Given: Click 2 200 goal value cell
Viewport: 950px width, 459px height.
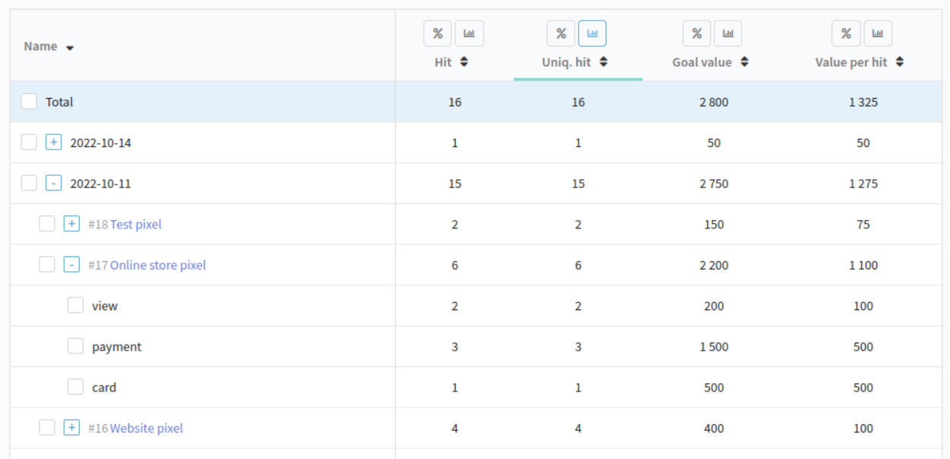Looking at the screenshot, I should click(714, 266).
